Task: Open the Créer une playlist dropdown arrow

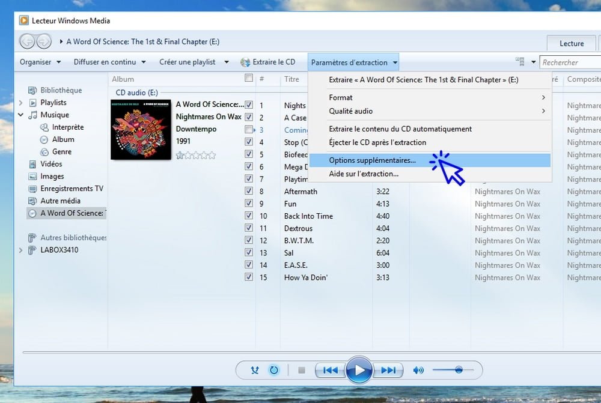Action: click(227, 62)
